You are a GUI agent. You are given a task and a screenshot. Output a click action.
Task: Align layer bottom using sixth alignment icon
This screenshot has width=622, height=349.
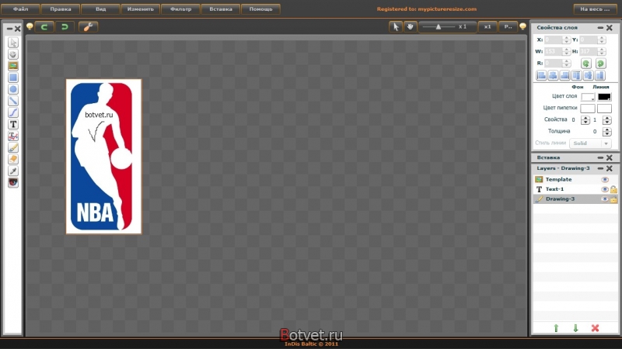tap(599, 75)
